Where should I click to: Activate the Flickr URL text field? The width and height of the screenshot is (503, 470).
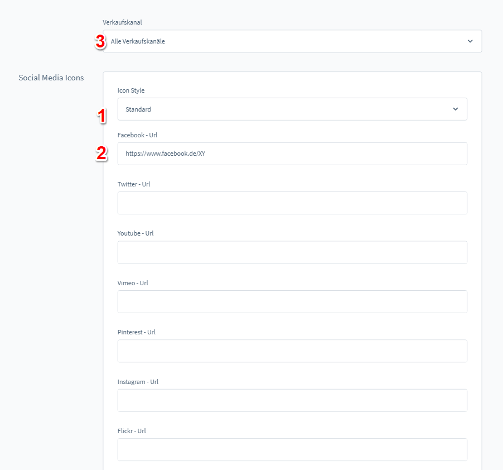click(x=292, y=449)
